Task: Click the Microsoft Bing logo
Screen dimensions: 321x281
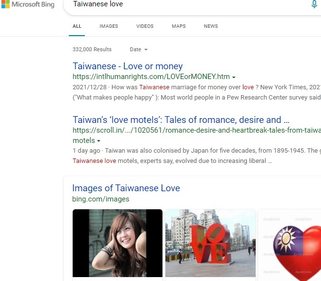Action: coord(27,4)
